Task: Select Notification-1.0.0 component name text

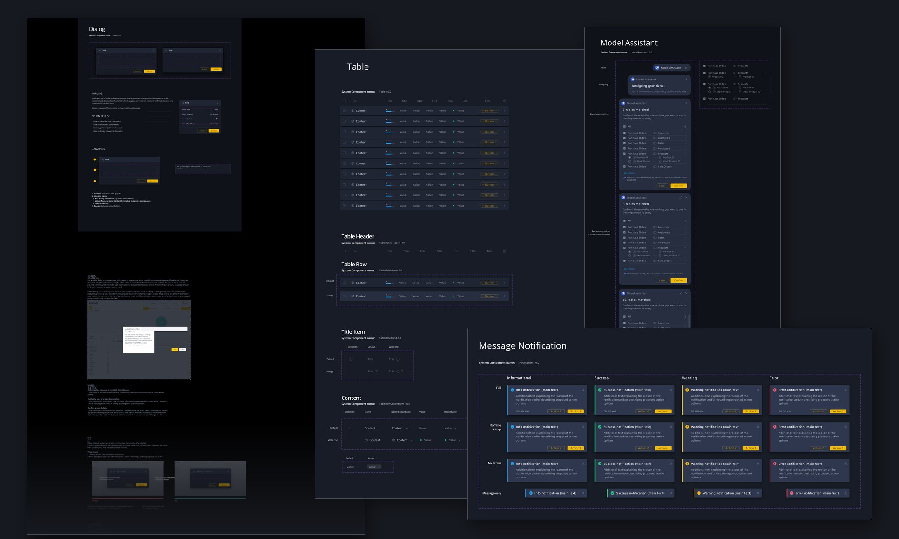Action: (x=529, y=363)
